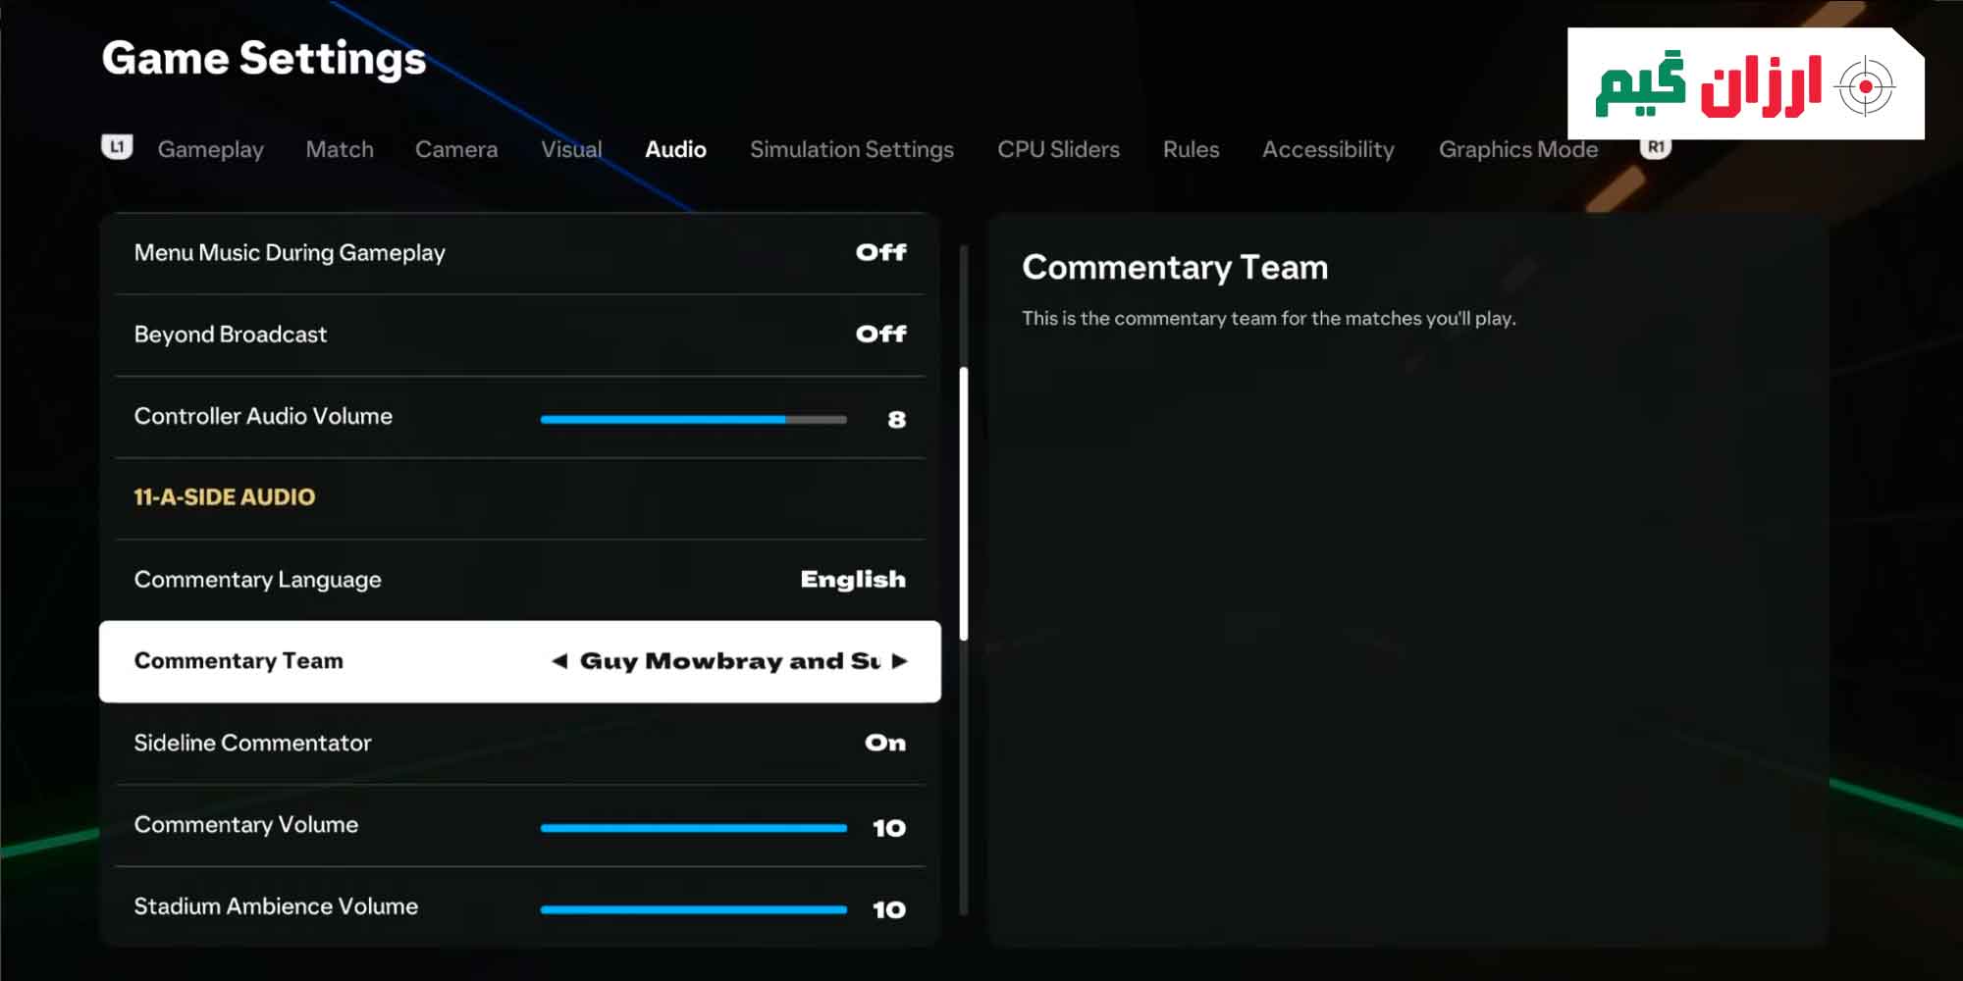Change Commentary Language from English
This screenshot has width=1963, height=981.
tap(852, 580)
